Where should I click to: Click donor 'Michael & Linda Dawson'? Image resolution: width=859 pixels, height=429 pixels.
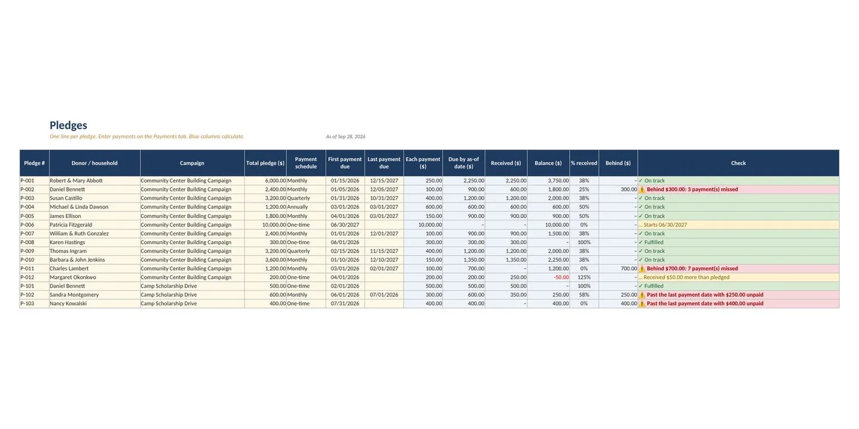point(95,207)
